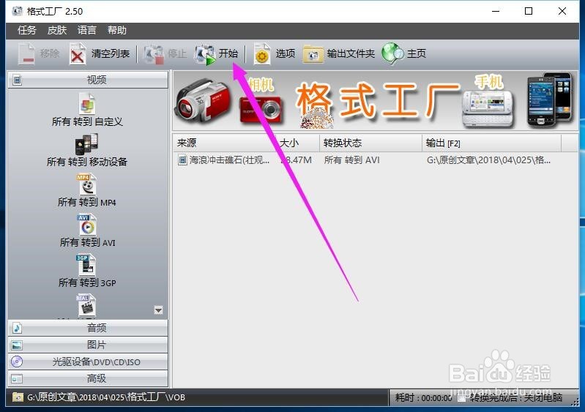This screenshot has width=585, height=412.
Task: Select 所有 转到 移动设备 icon
Action: pos(86,144)
